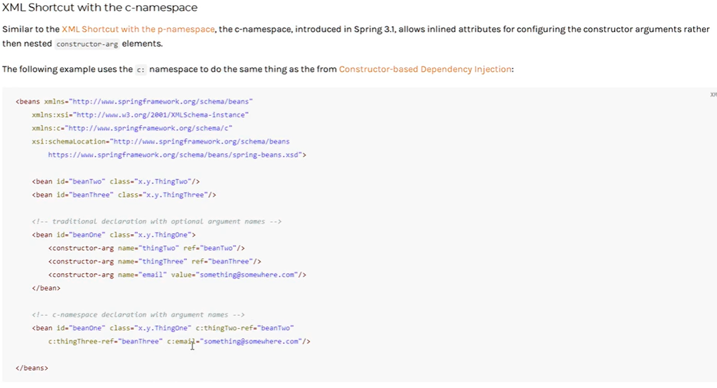
Task: Open the 'XML Shortcut with the p-namespace' link
Action: pyautogui.click(x=138, y=29)
